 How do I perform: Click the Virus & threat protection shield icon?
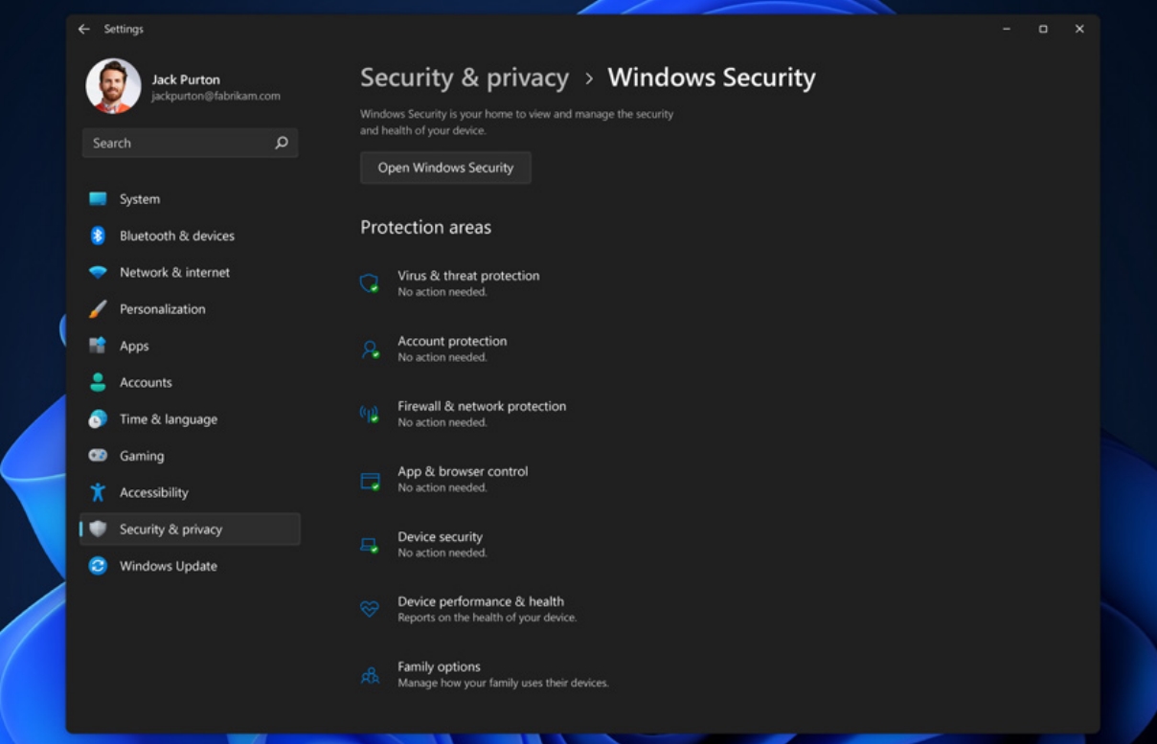tap(369, 283)
